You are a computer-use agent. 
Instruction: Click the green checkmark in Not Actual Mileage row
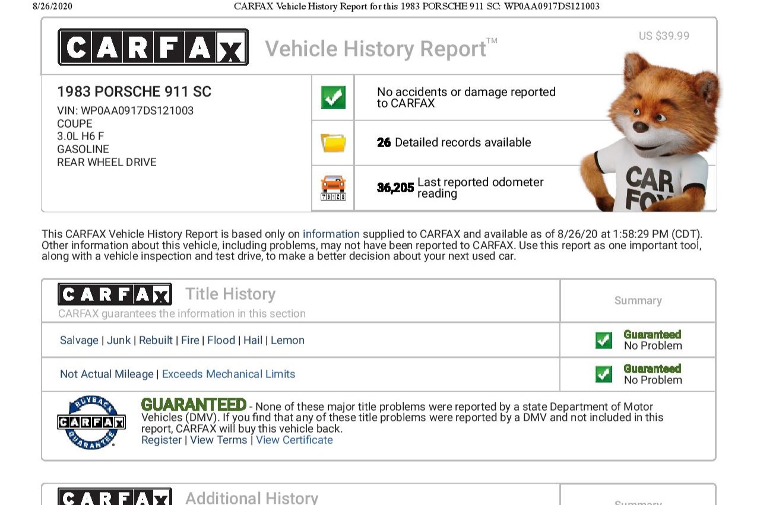tap(604, 374)
